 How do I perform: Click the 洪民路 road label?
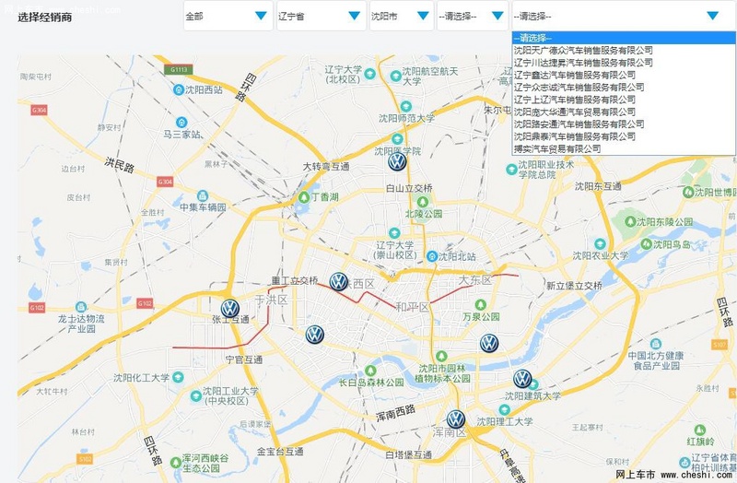120,165
